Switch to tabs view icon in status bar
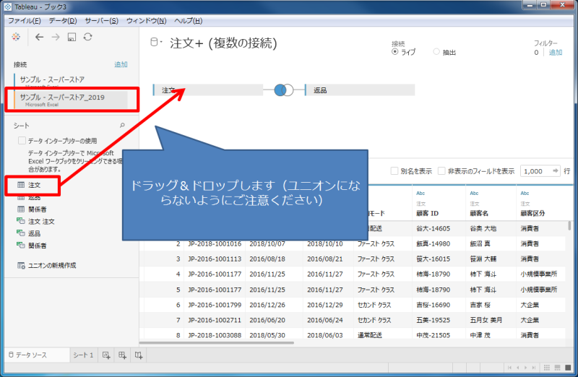This screenshot has height=377, width=578. click(x=568, y=368)
